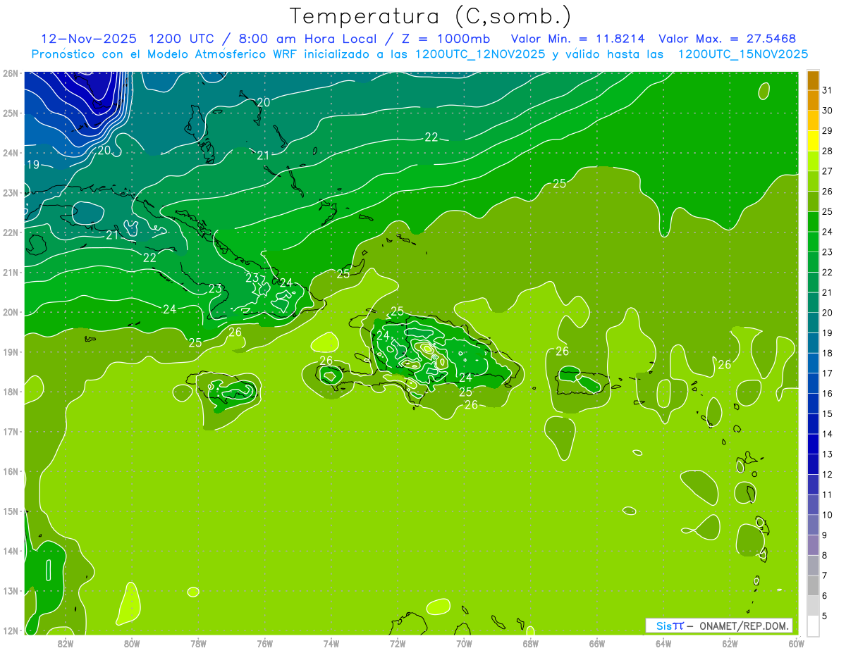Pick the topmost orange-brown legend swatch above 31
This screenshot has width=846, height=653.
pos(813,80)
